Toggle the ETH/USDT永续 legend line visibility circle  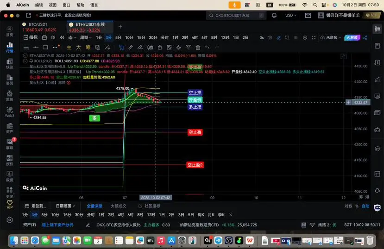point(25,56)
